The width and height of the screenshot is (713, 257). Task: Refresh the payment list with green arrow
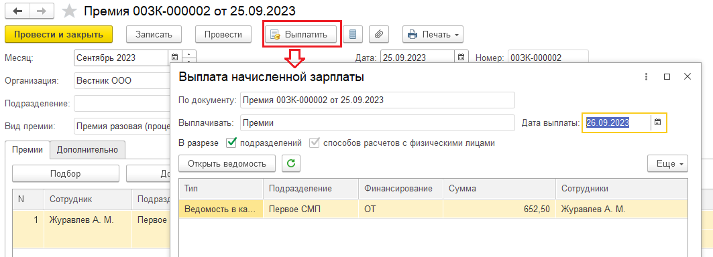point(291,163)
